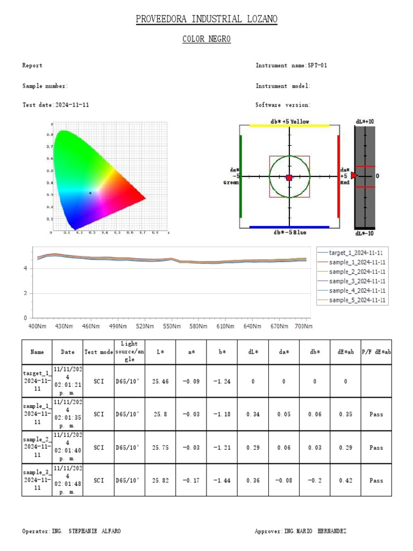Click a* value -0.17 for sample_3
Viewport: 413px width, 551px height.
(x=191, y=481)
